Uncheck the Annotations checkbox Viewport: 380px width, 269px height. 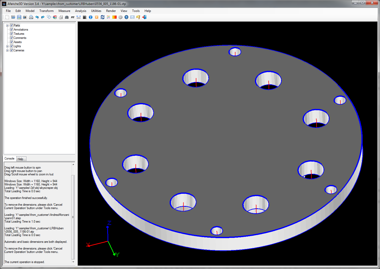click(11, 30)
